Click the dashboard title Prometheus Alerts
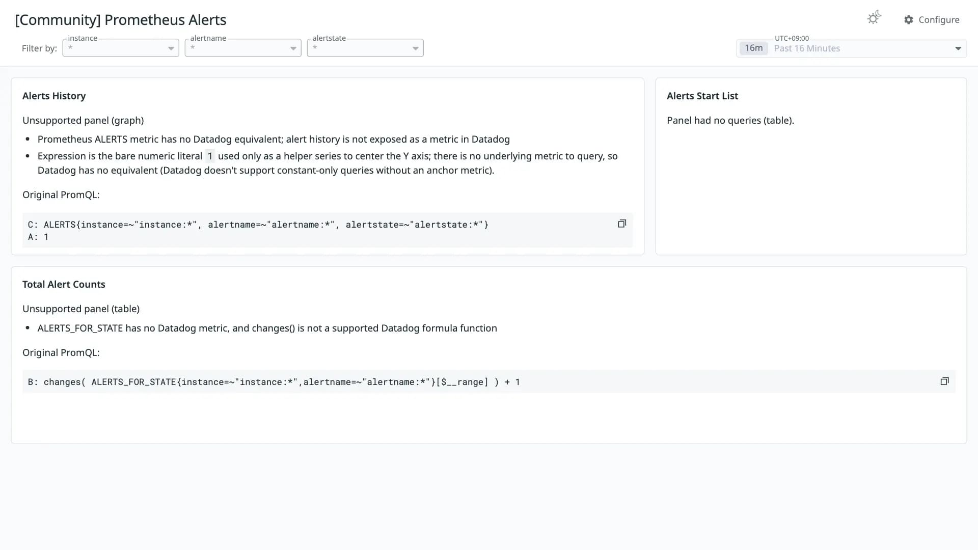This screenshot has height=550, width=978. coord(121,20)
